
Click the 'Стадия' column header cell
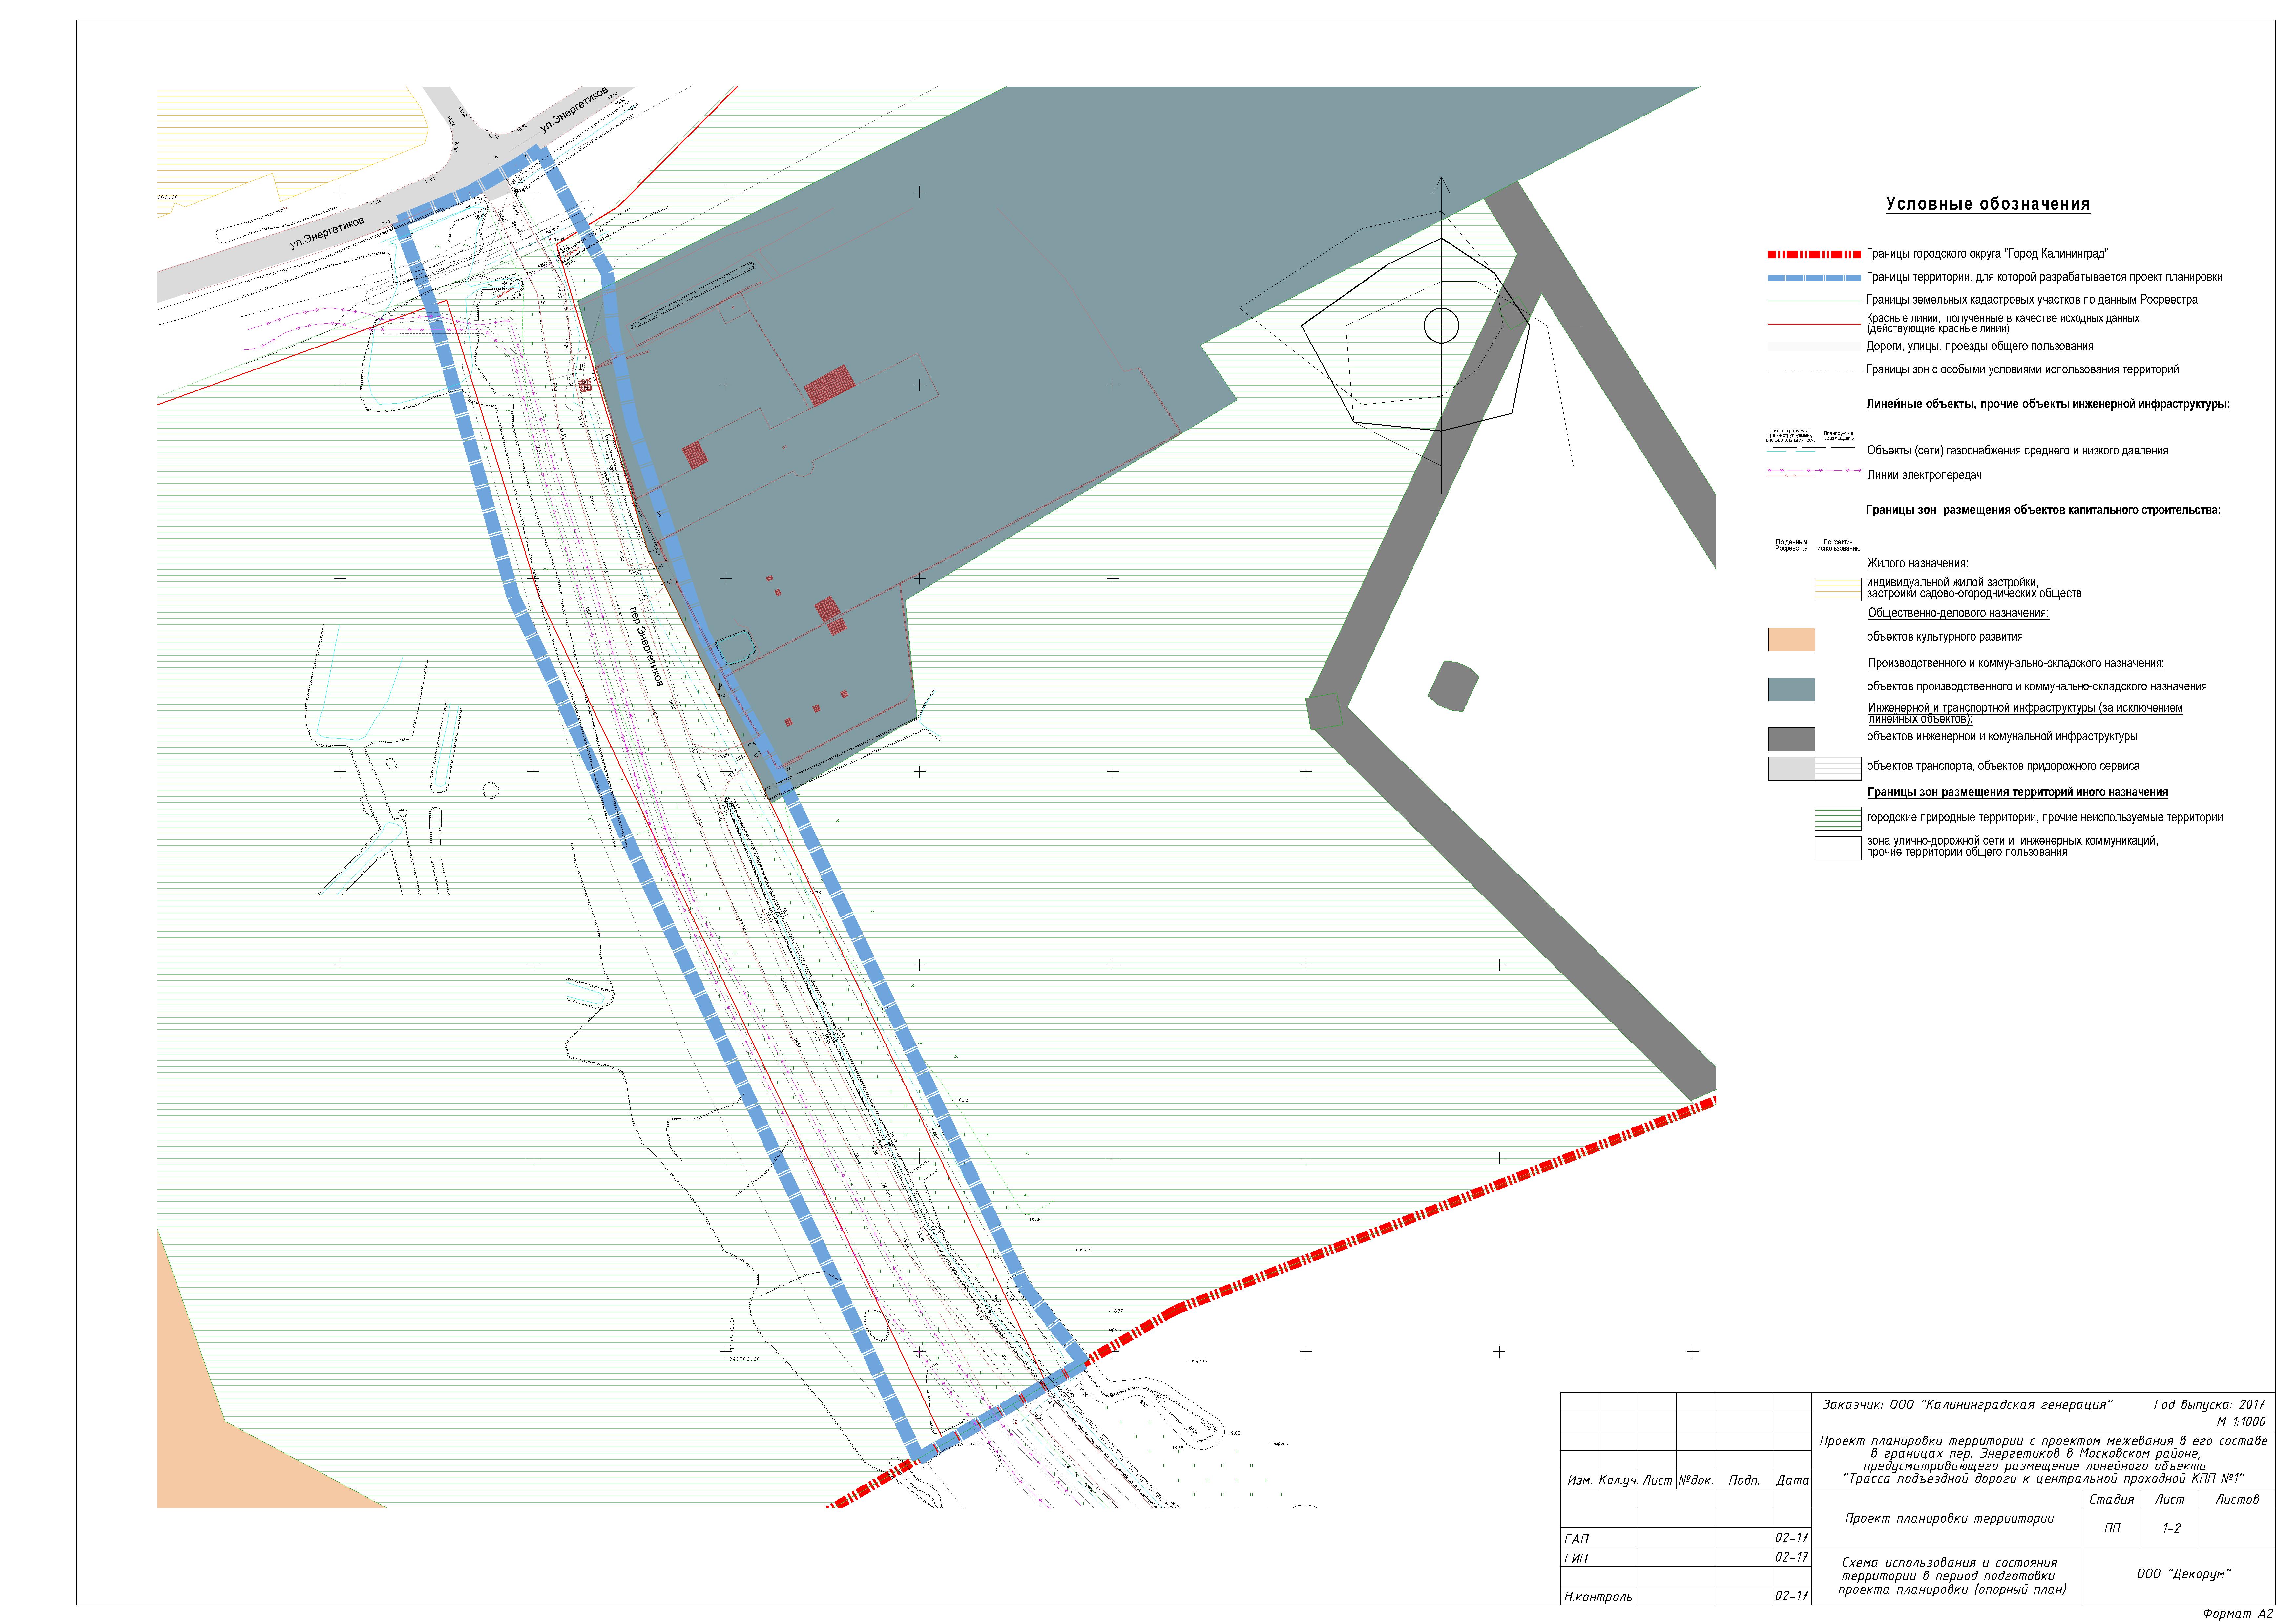(x=2111, y=1499)
